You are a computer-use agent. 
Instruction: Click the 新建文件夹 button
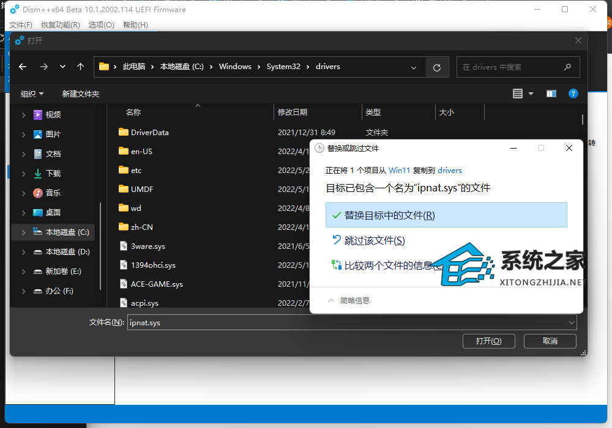pyautogui.click(x=80, y=94)
